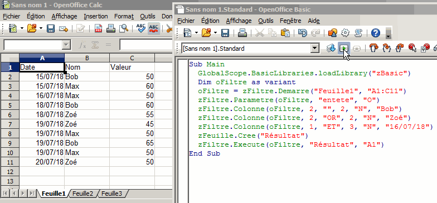Click the Print icon in the Basic IDE toolbar
This screenshot has width=437, height=203.
pos(242,33)
